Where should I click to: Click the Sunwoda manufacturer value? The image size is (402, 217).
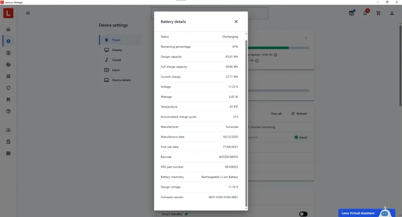(232, 127)
